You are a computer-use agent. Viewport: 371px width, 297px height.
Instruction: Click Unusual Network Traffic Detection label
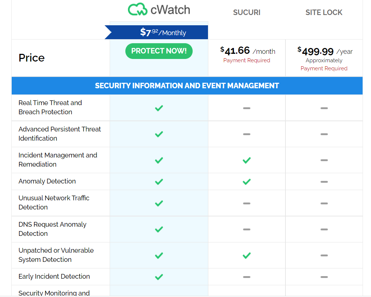(x=54, y=203)
